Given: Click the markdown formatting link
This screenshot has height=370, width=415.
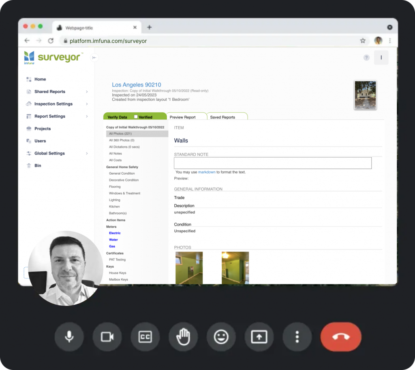Looking at the screenshot, I should pos(207,172).
